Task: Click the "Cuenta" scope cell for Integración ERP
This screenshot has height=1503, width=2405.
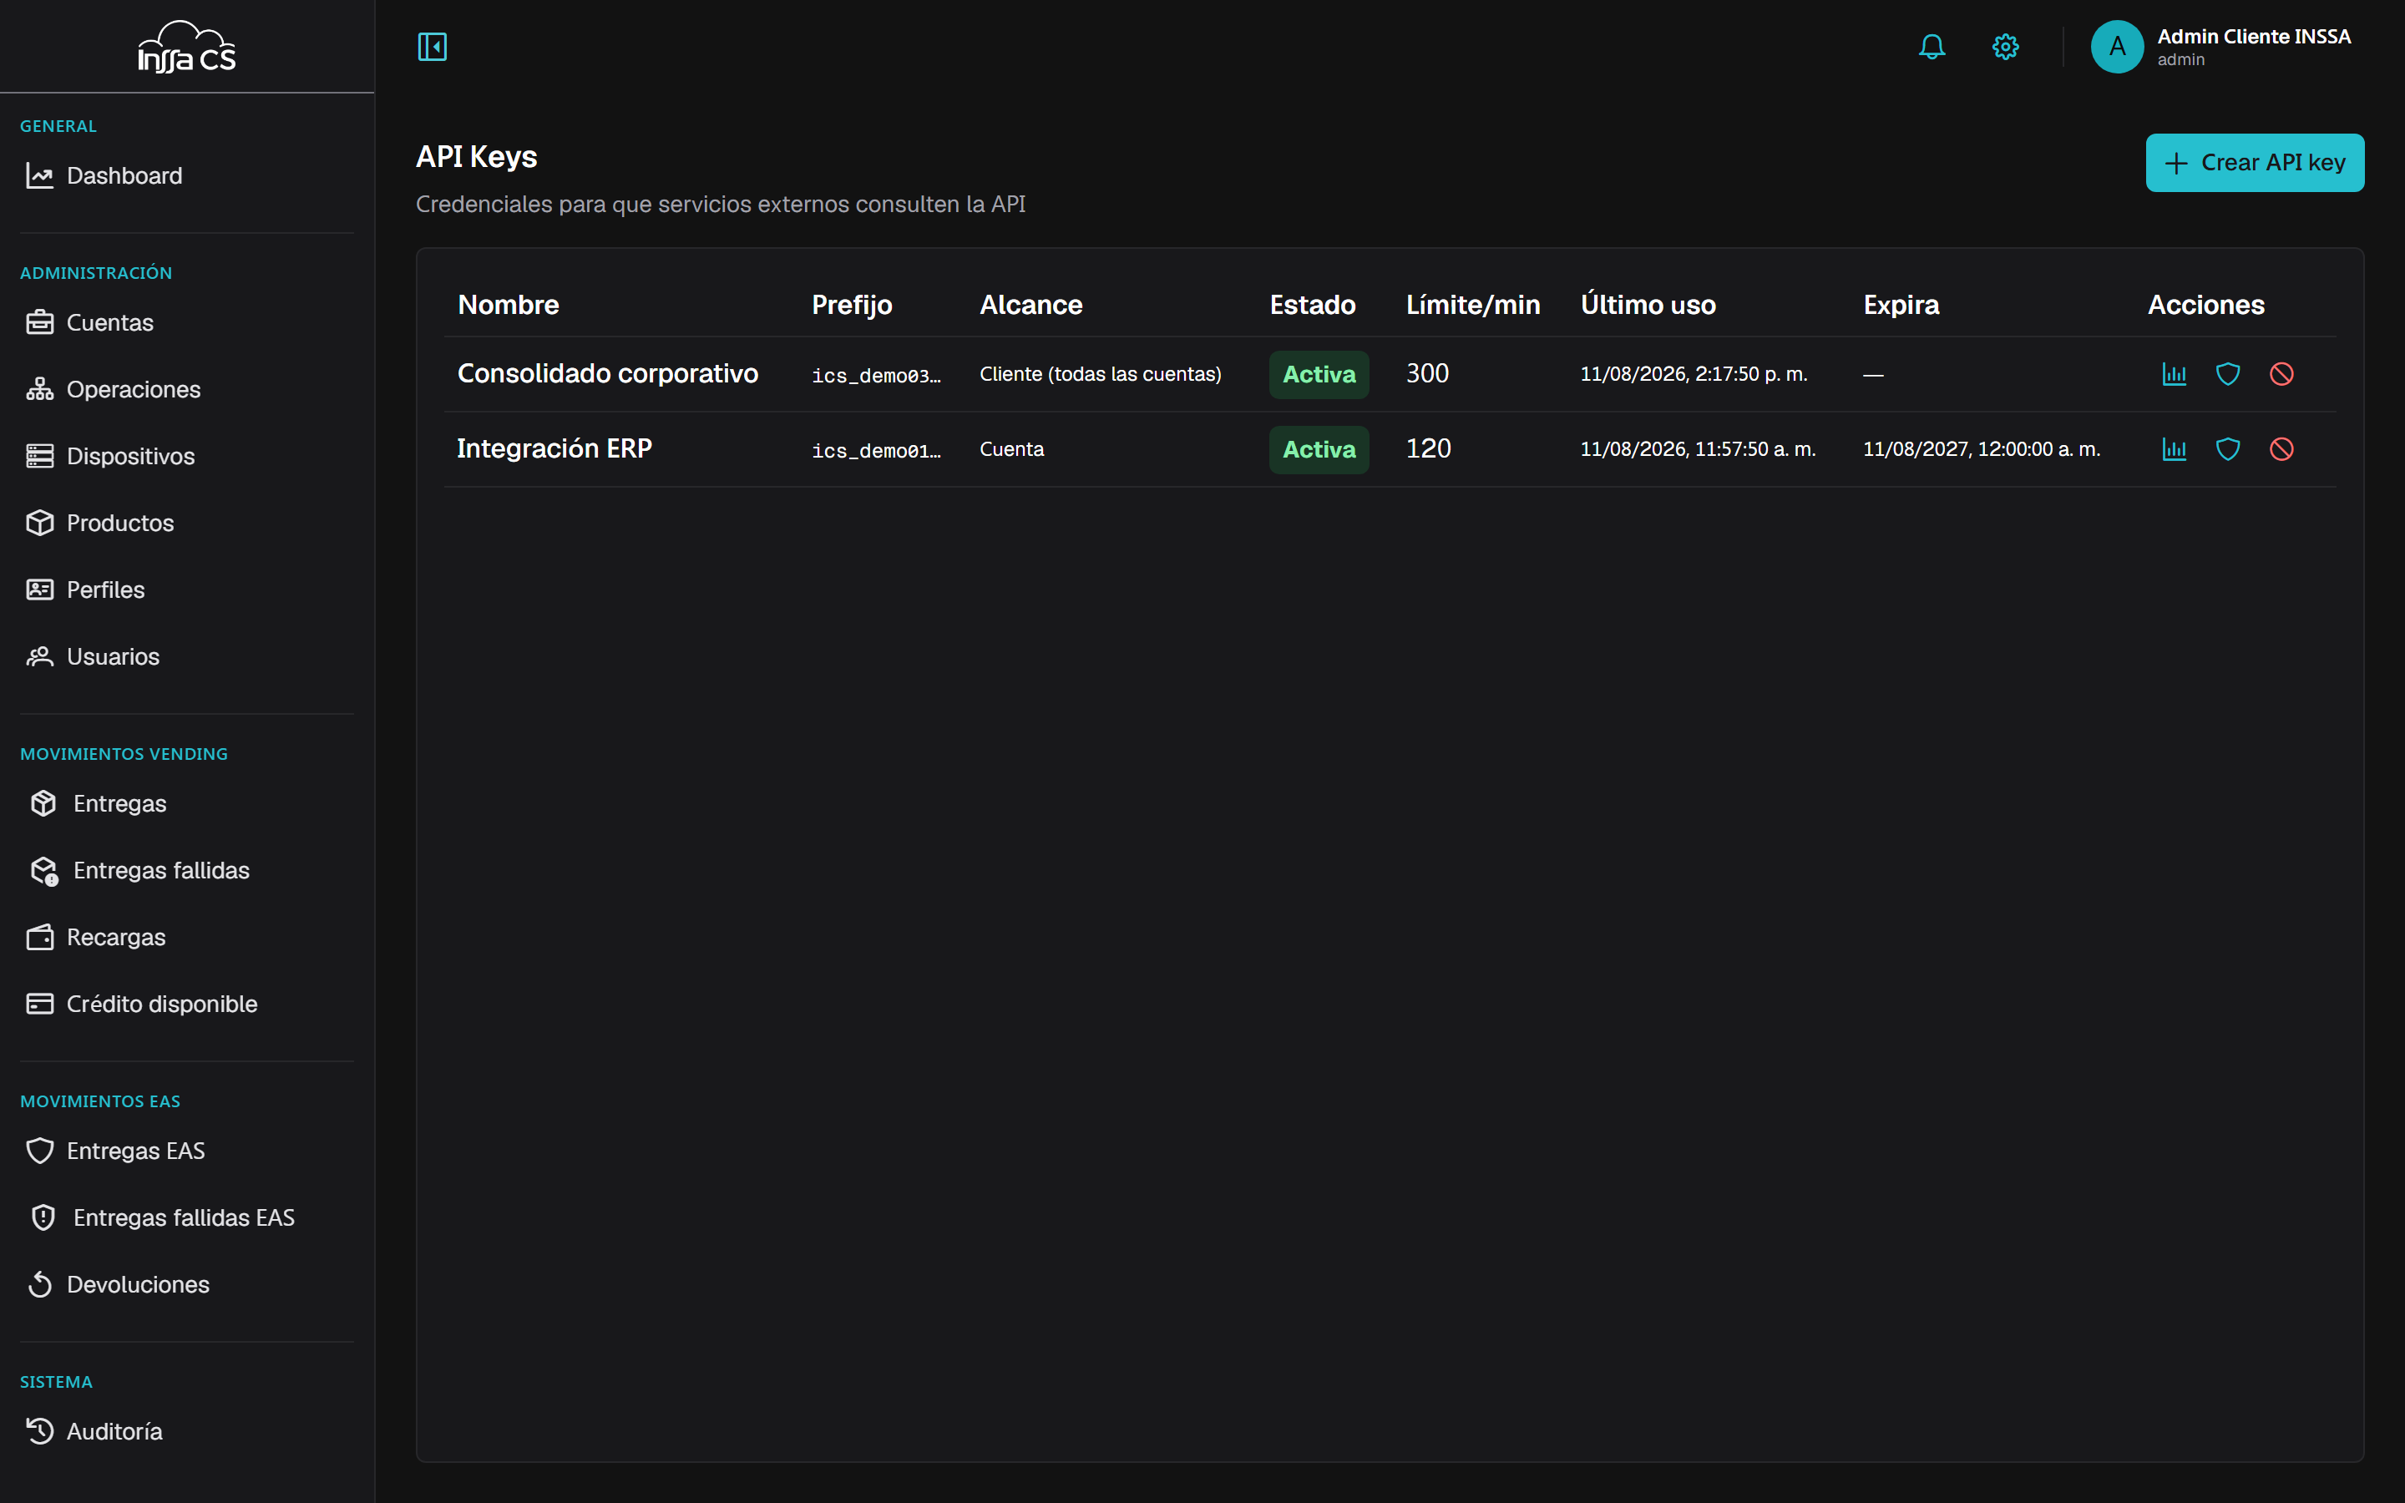Action: tap(1012, 449)
